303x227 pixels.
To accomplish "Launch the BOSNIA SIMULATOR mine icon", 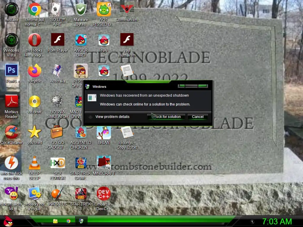I will (57, 101).
